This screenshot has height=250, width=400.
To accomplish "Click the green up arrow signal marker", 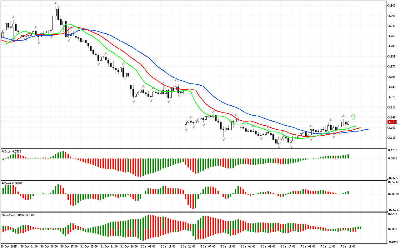I will click(x=353, y=117).
